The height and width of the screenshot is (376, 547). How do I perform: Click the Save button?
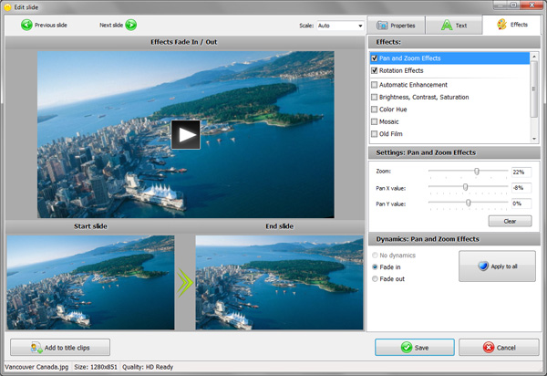coord(415,348)
